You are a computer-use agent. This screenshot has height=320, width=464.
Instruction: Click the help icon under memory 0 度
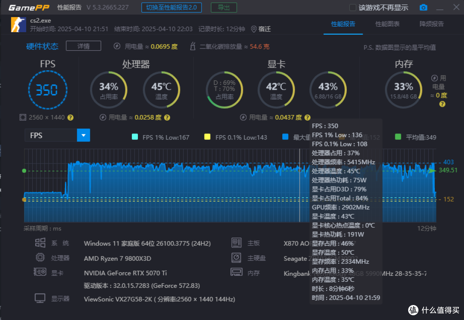click(x=442, y=104)
